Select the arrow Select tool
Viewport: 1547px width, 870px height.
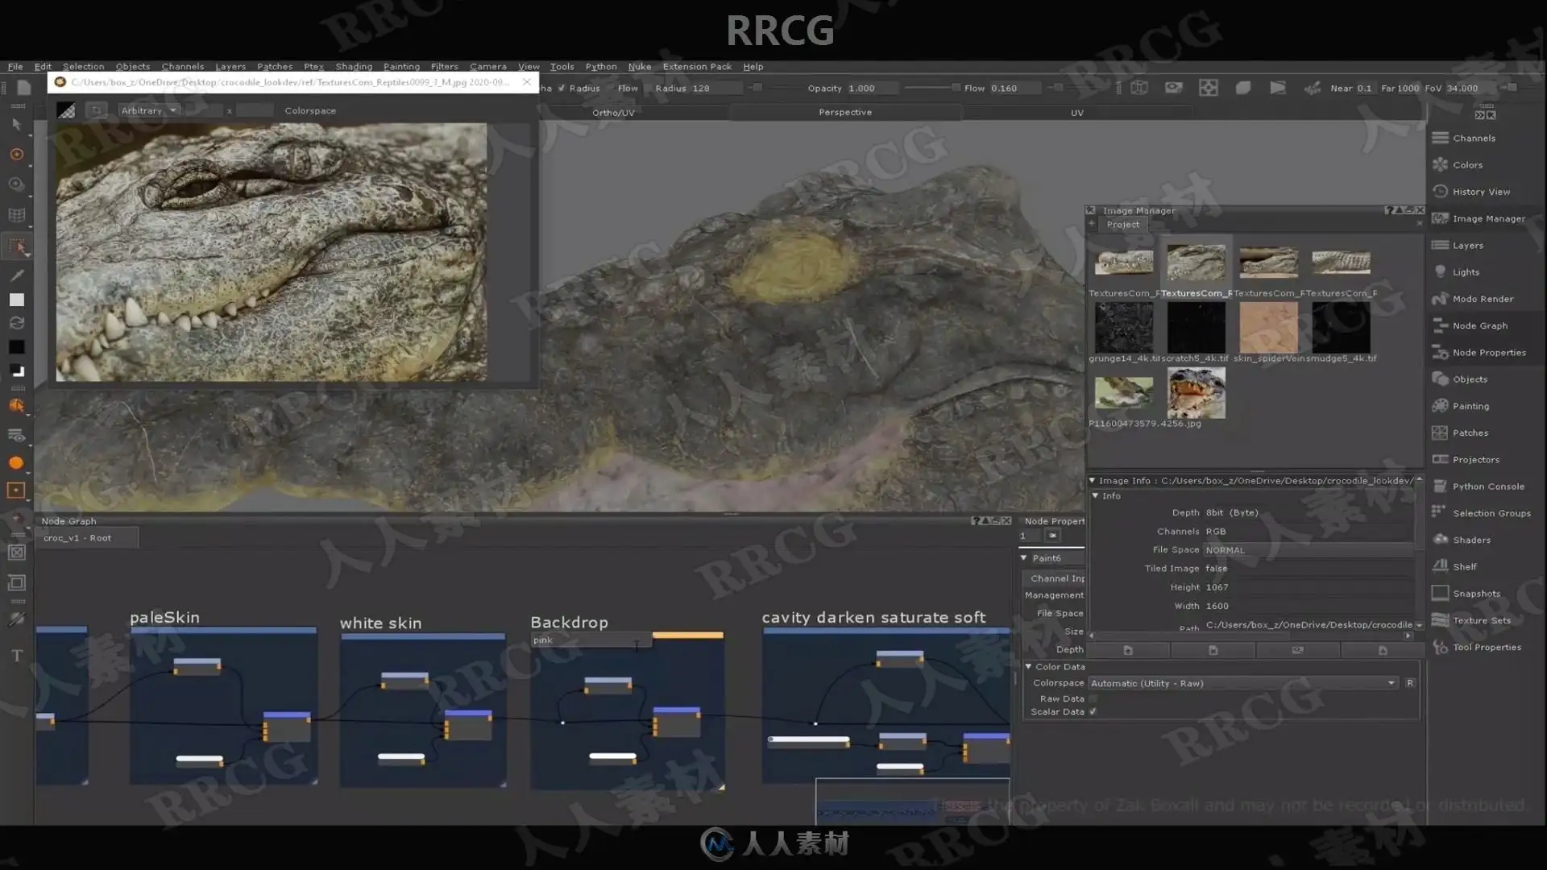[17, 124]
